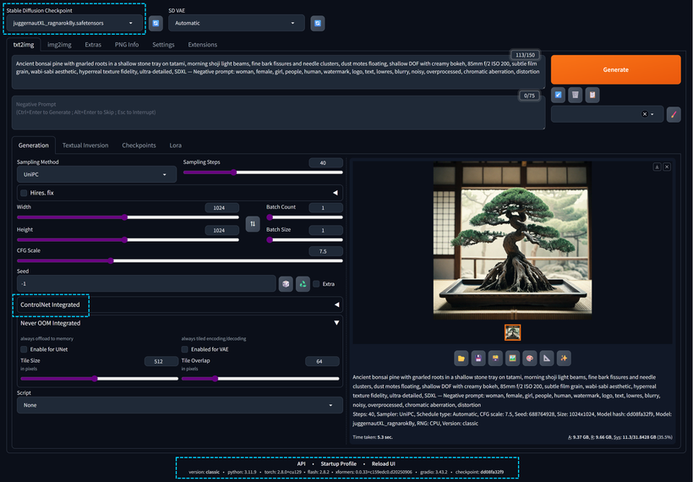The image size is (693, 482).
Task: Send image to inpaint with palette icon
Action: click(529, 358)
